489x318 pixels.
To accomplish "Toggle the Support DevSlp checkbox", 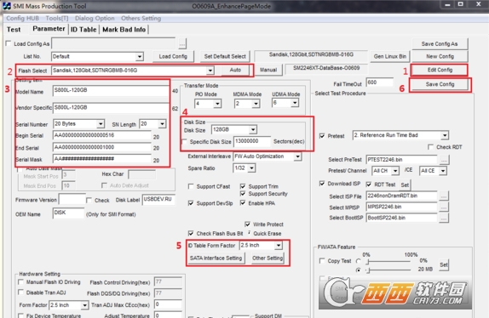I will pos(191,203).
